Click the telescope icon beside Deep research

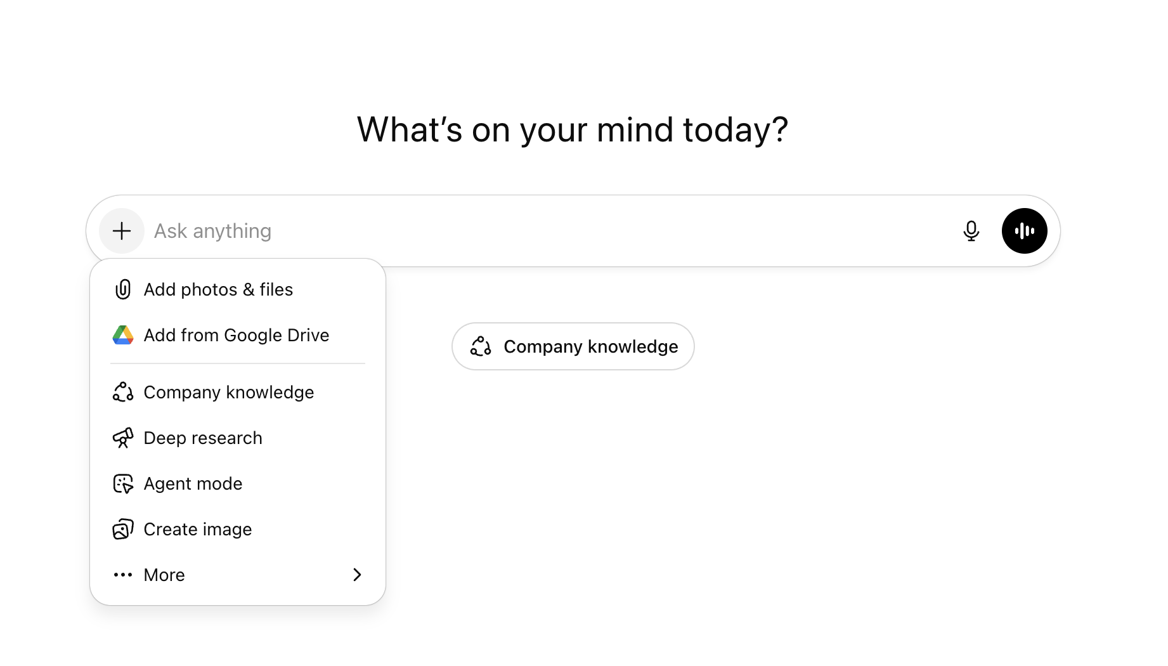tap(123, 438)
